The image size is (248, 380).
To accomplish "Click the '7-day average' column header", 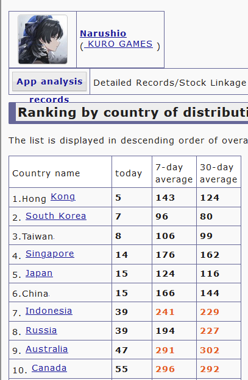I will (x=174, y=173).
